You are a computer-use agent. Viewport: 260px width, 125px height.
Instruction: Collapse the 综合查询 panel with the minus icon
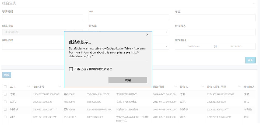pos(254,3)
